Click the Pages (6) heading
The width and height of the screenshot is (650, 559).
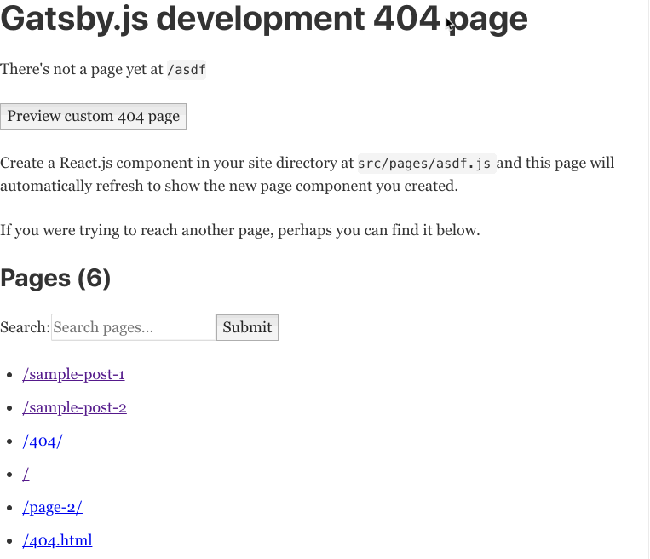click(x=55, y=278)
